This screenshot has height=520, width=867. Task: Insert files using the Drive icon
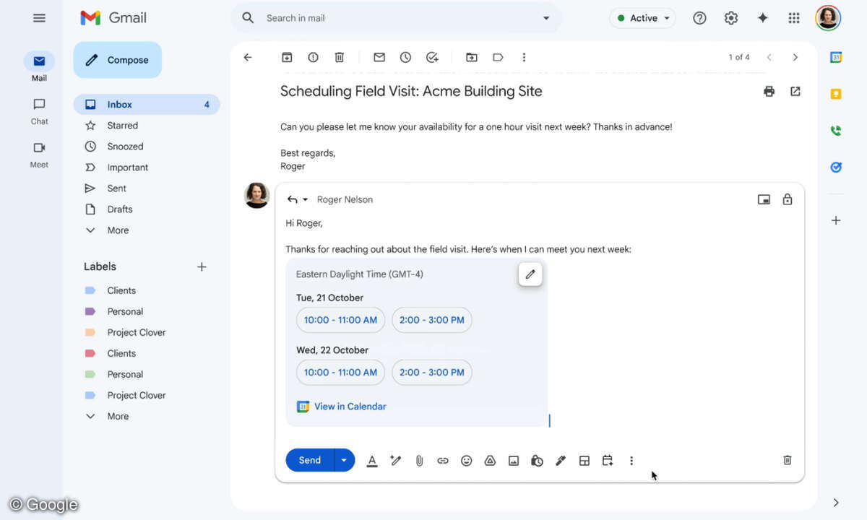click(490, 460)
